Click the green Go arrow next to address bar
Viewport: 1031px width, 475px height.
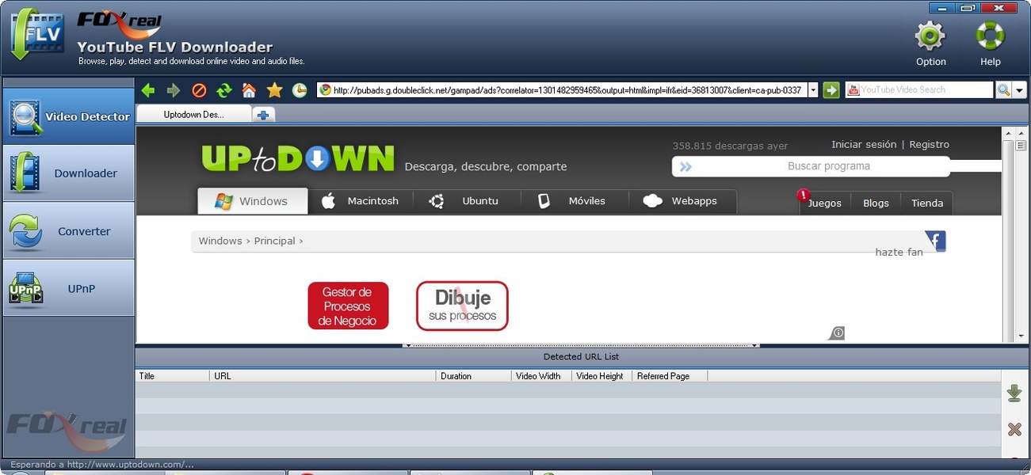click(831, 90)
